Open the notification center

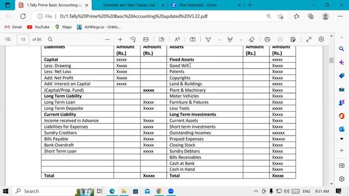[339, 191]
